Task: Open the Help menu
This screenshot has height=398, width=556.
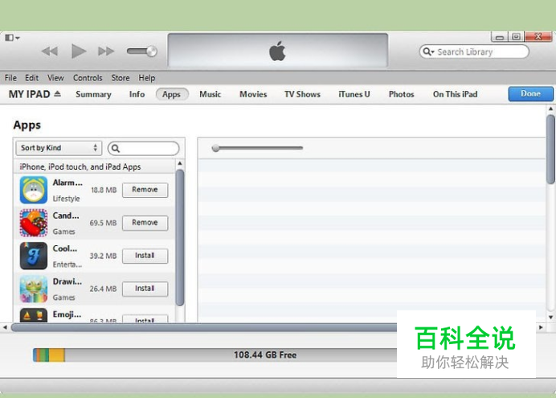Action: pos(147,78)
